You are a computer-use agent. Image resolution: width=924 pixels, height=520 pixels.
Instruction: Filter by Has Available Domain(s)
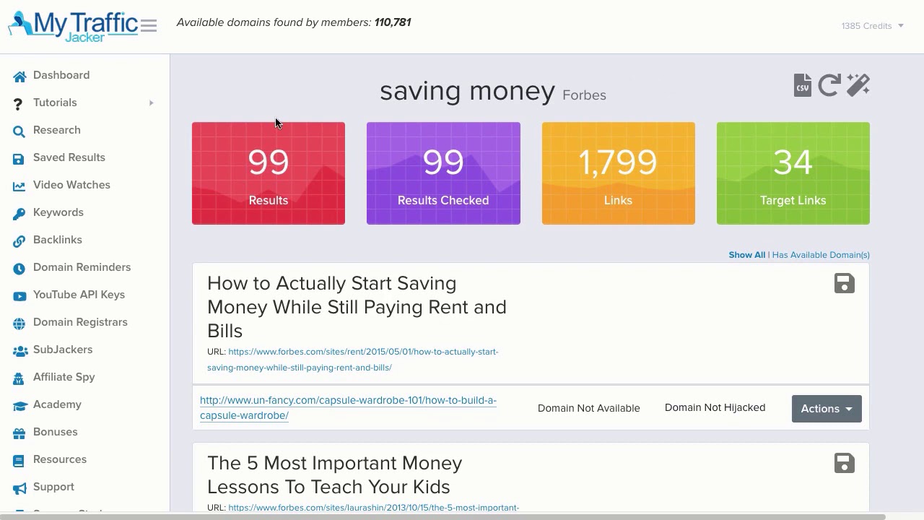[x=821, y=255]
